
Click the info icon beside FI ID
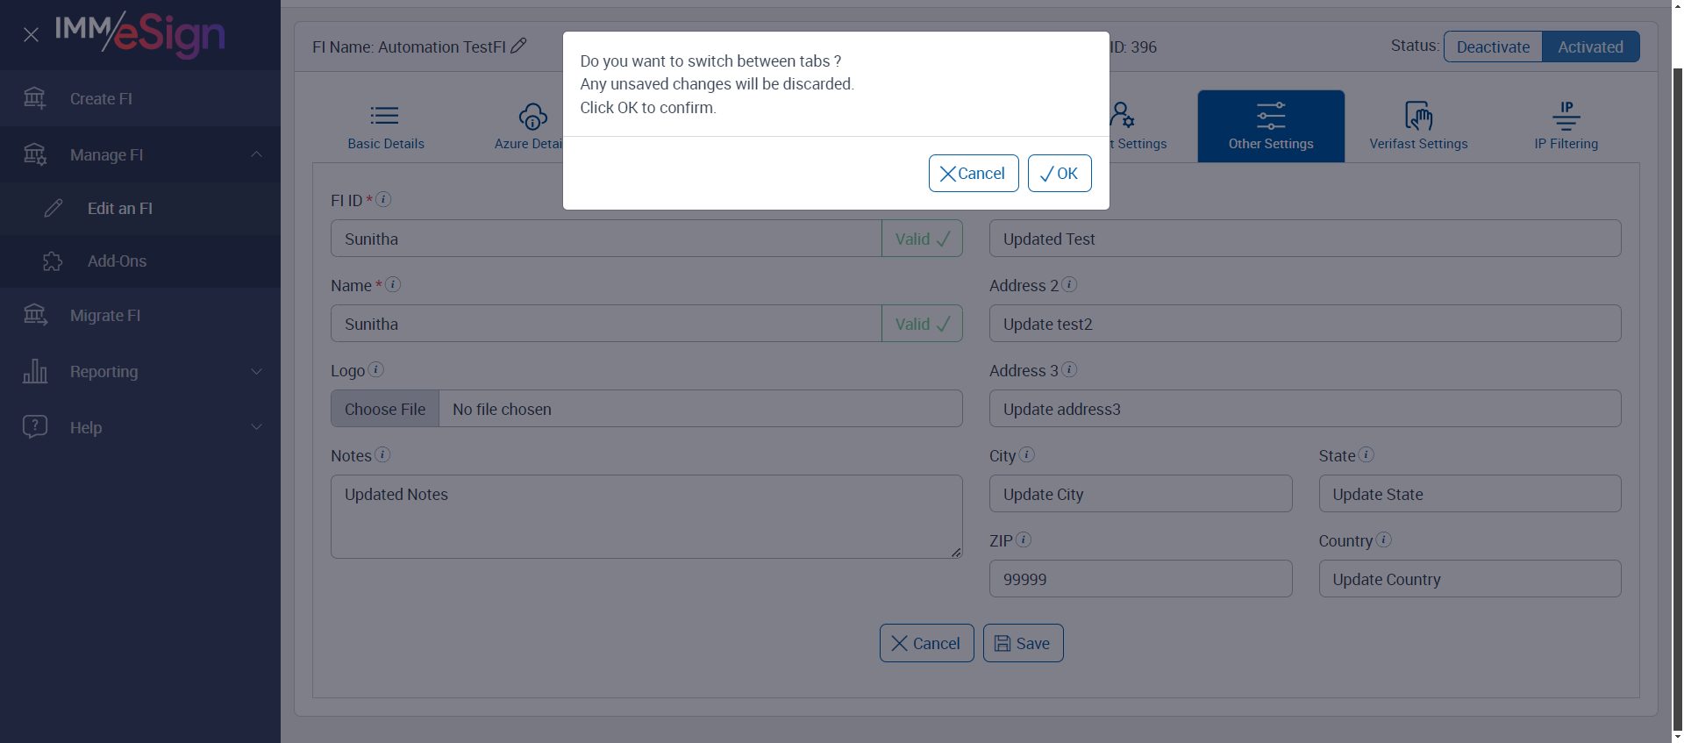coord(383,199)
